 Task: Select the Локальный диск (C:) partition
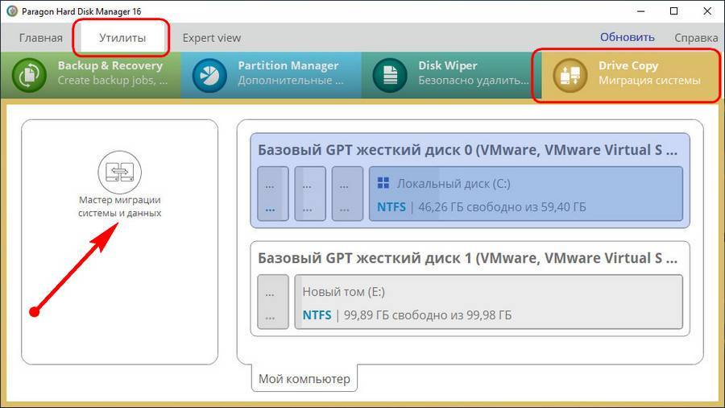526,194
